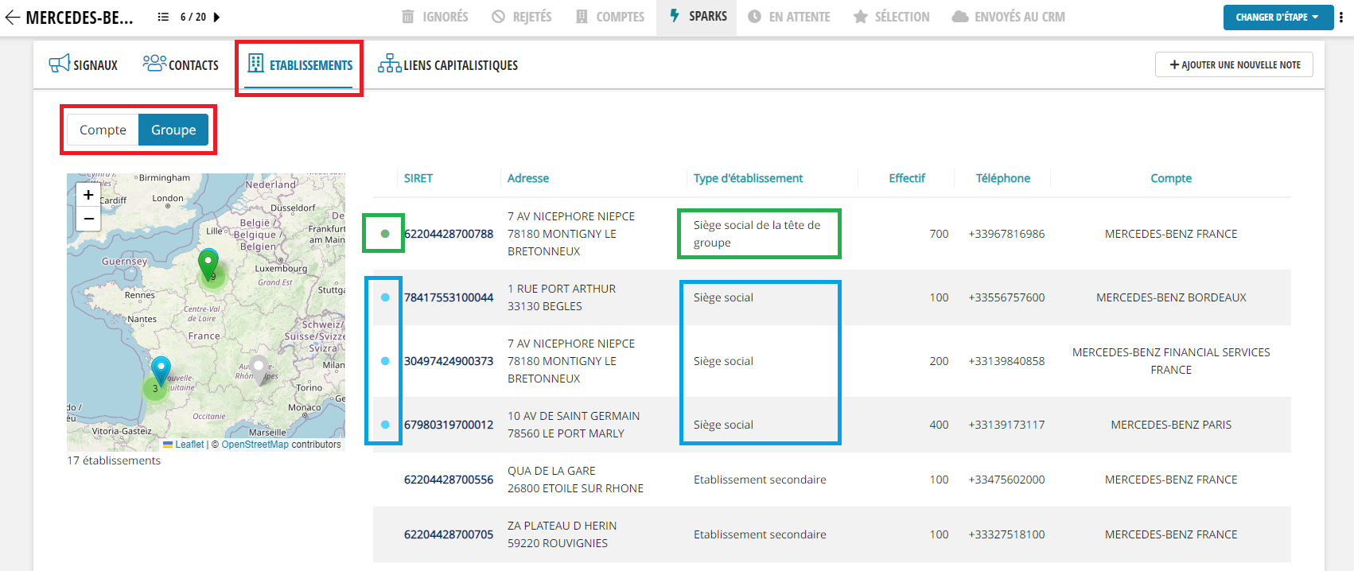The width and height of the screenshot is (1354, 571).
Task: Select SIRET 67980319700012
Action: 449,425
